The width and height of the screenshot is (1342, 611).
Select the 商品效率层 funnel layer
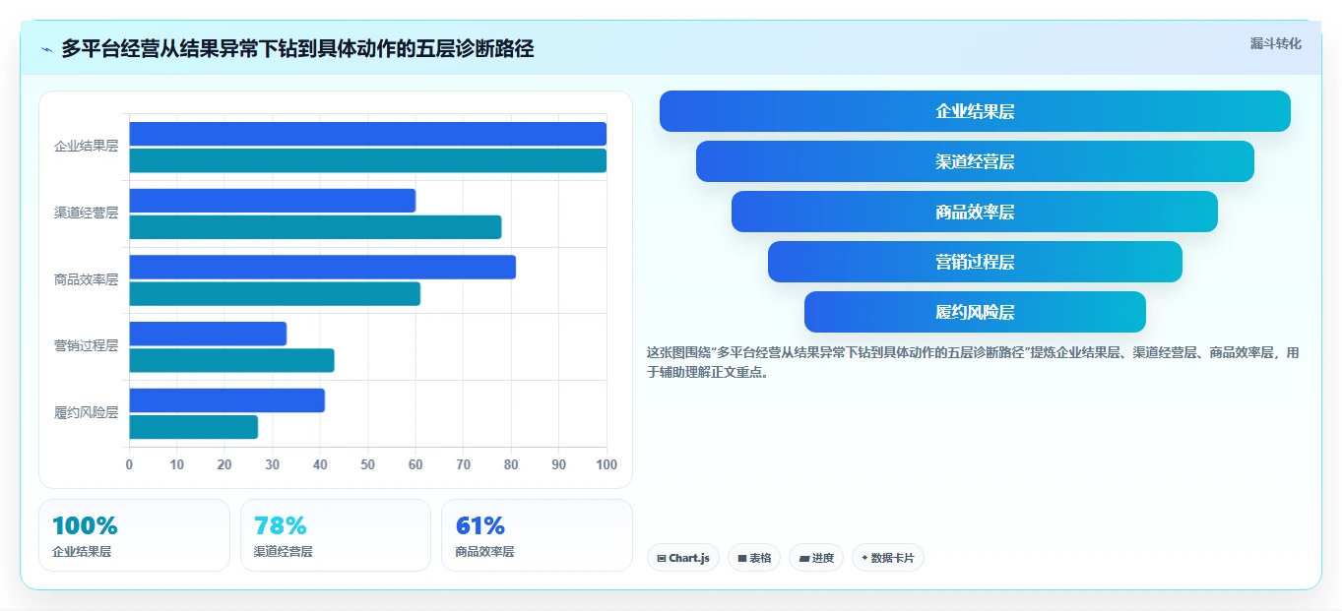pos(975,212)
